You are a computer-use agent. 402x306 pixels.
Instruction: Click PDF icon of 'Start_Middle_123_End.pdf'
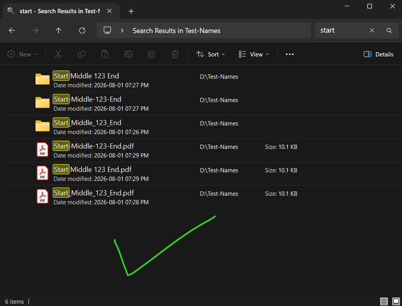(x=42, y=196)
